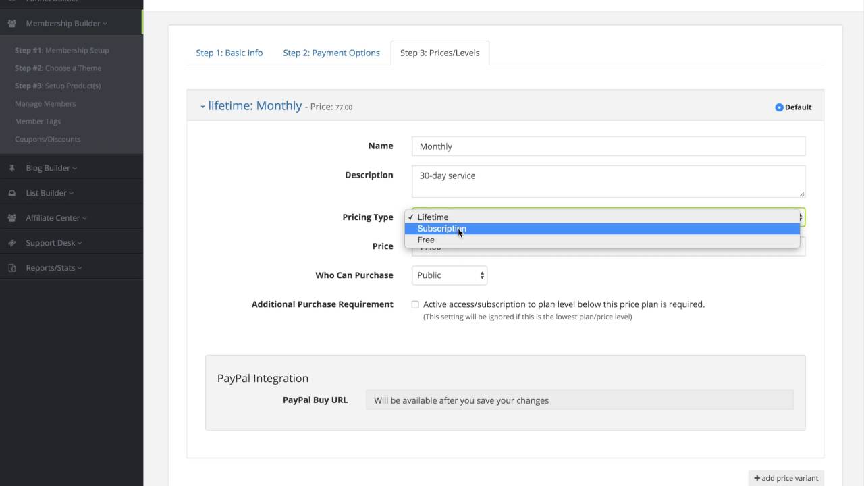864x486 pixels.
Task: Click the Description text area
Action: pos(608,182)
